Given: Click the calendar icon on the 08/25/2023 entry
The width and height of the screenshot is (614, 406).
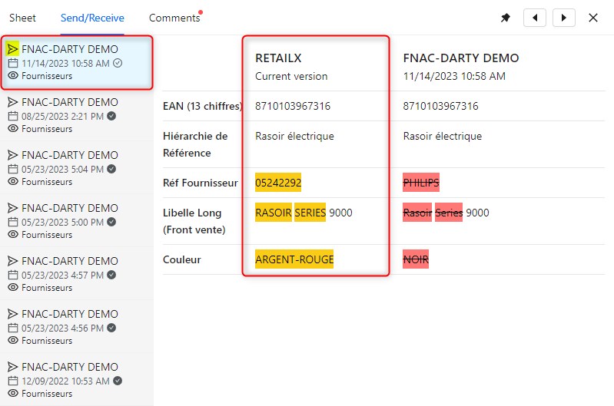Looking at the screenshot, I should point(13,116).
